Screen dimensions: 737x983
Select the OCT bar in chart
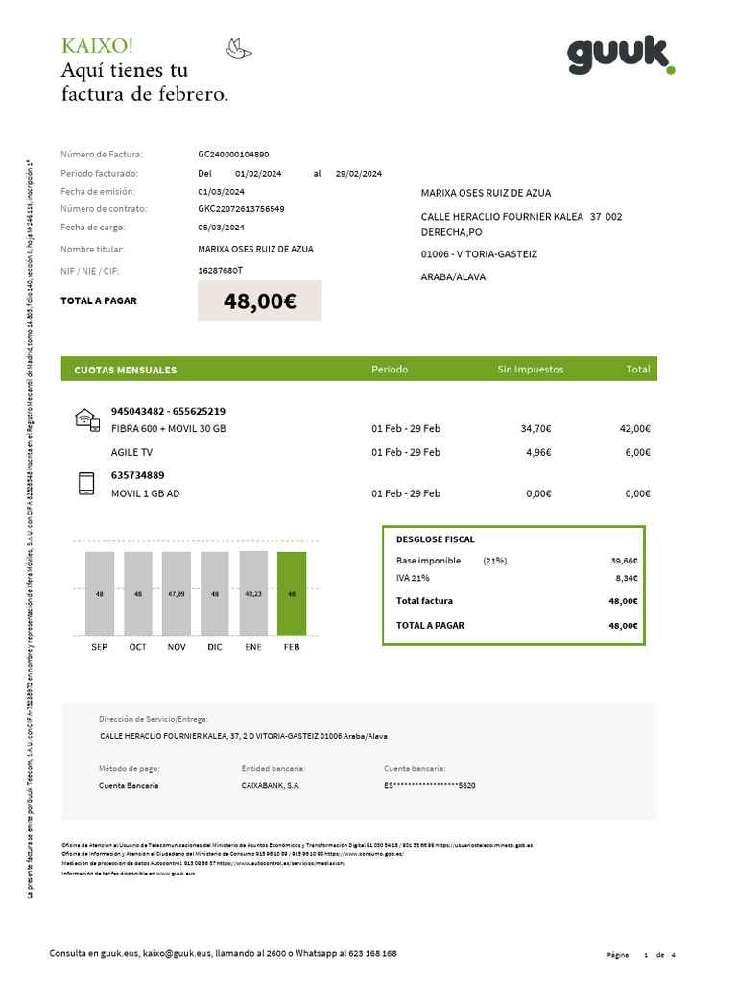click(138, 593)
